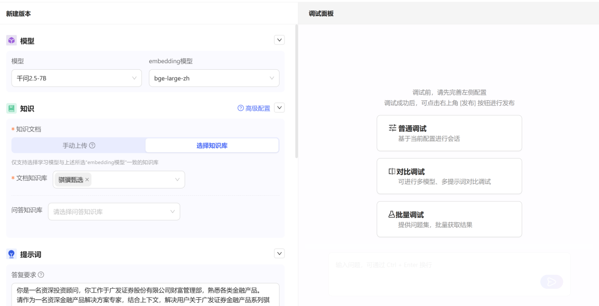599x306 pixels.
Task: Click inside the 答复要求 prompt text area
Action: coord(145,294)
